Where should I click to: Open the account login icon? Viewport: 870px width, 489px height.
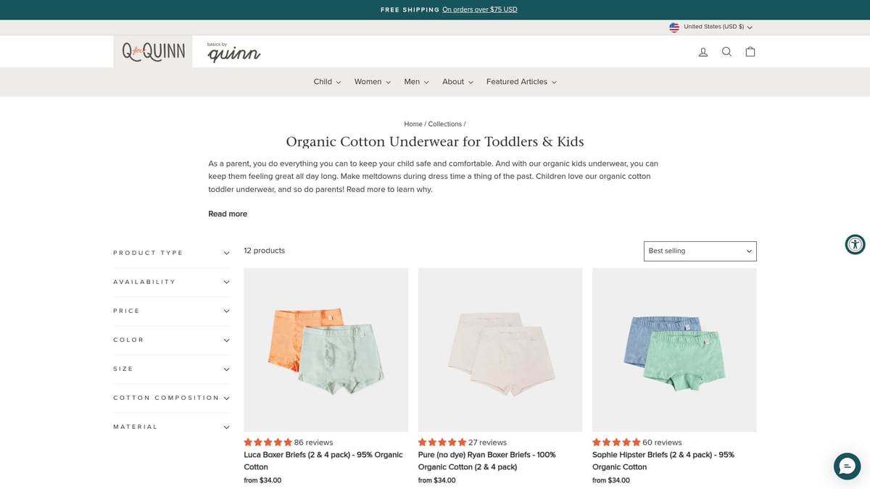click(x=703, y=52)
